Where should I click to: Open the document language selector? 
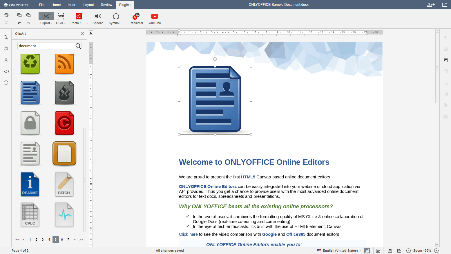tap(339, 251)
